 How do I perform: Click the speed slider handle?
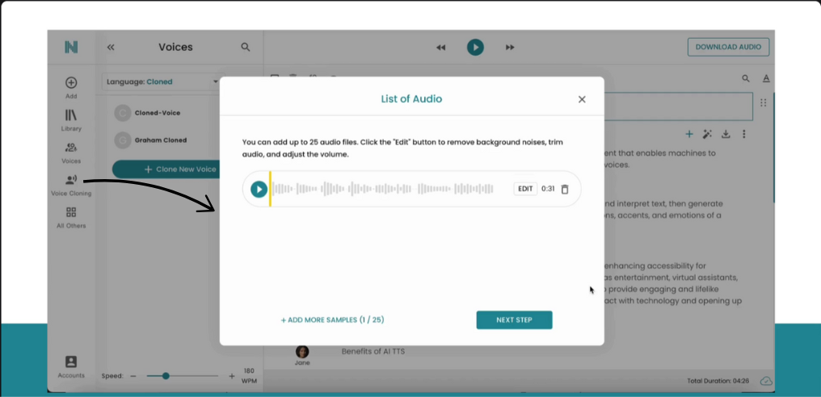coord(166,376)
